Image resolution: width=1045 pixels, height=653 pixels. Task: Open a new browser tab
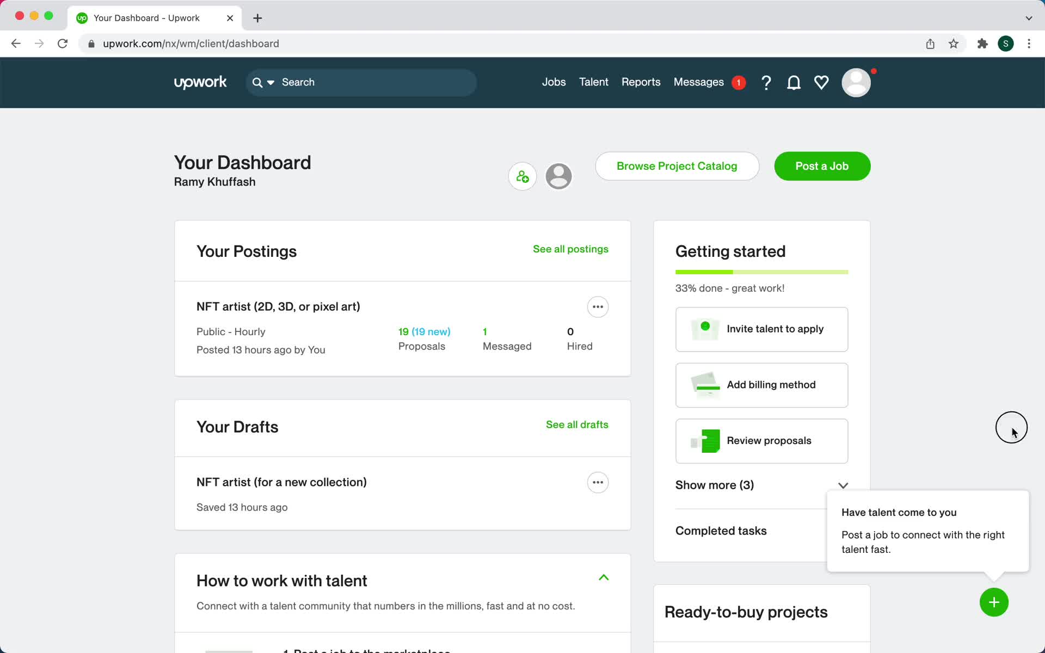[257, 18]
